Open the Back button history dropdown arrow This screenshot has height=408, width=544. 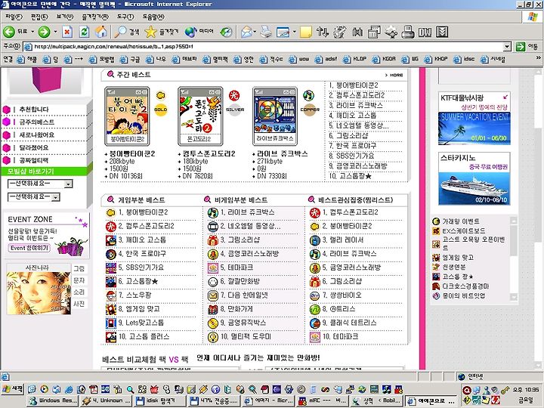pos(32,32)
